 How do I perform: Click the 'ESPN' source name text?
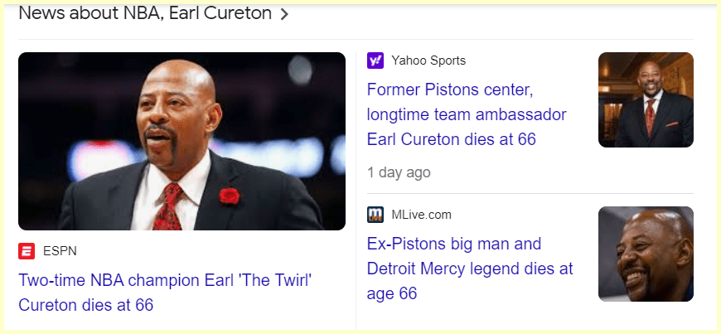[60, 251]
